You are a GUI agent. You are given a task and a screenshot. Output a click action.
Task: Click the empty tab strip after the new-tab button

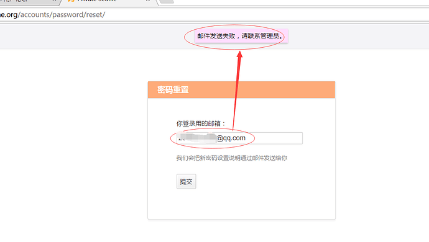click(301, 2)
